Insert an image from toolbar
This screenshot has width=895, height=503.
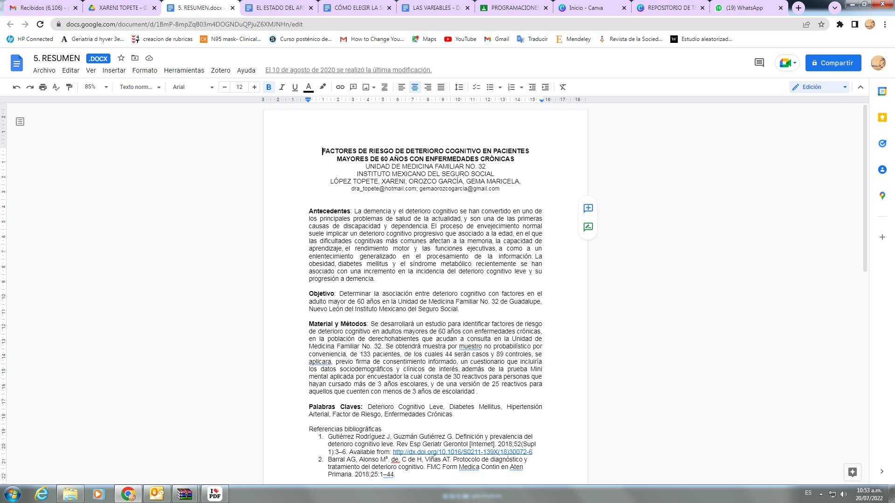[x=366, y=87]
